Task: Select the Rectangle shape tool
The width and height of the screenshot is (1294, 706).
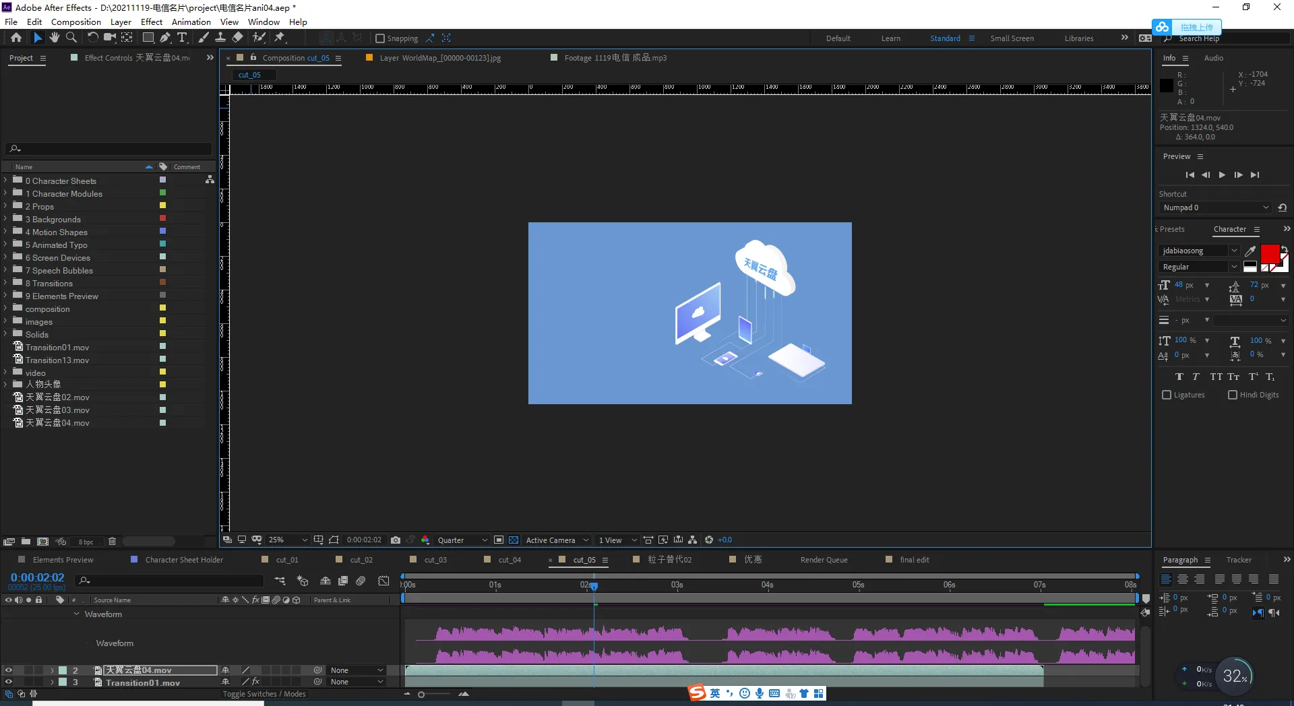Action: click(x=148, y=38)
